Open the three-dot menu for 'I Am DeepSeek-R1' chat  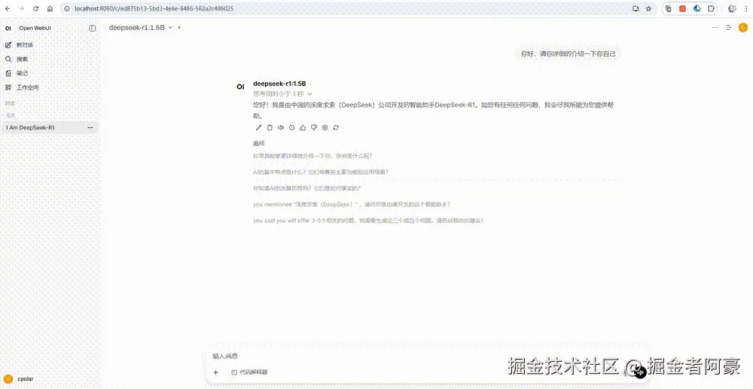90,128
